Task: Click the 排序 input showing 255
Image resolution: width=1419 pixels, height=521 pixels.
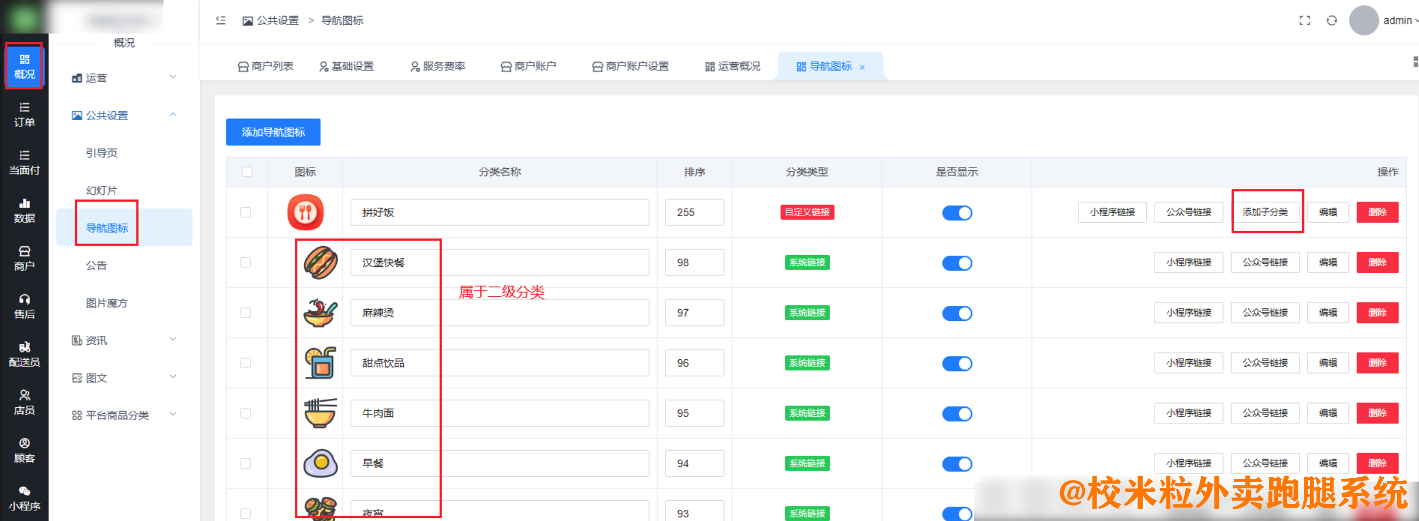Action: point(694,212)
